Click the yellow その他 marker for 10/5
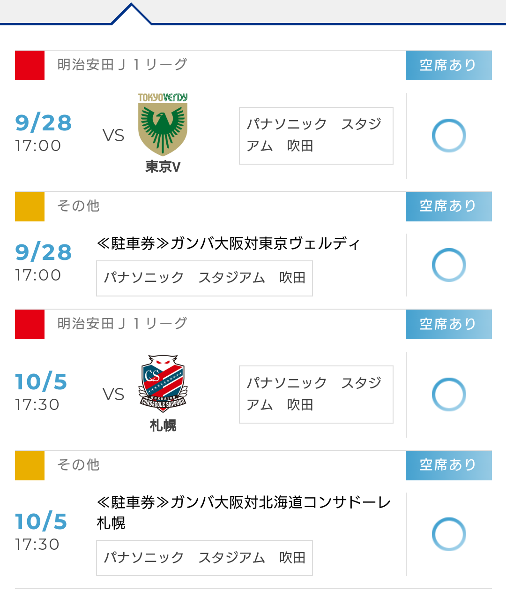Screen dimensions: 506x615 [30, 465]
